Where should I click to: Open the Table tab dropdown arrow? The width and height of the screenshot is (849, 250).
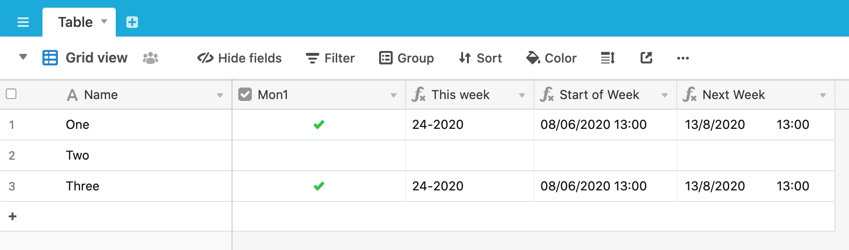tap(104, 22)
